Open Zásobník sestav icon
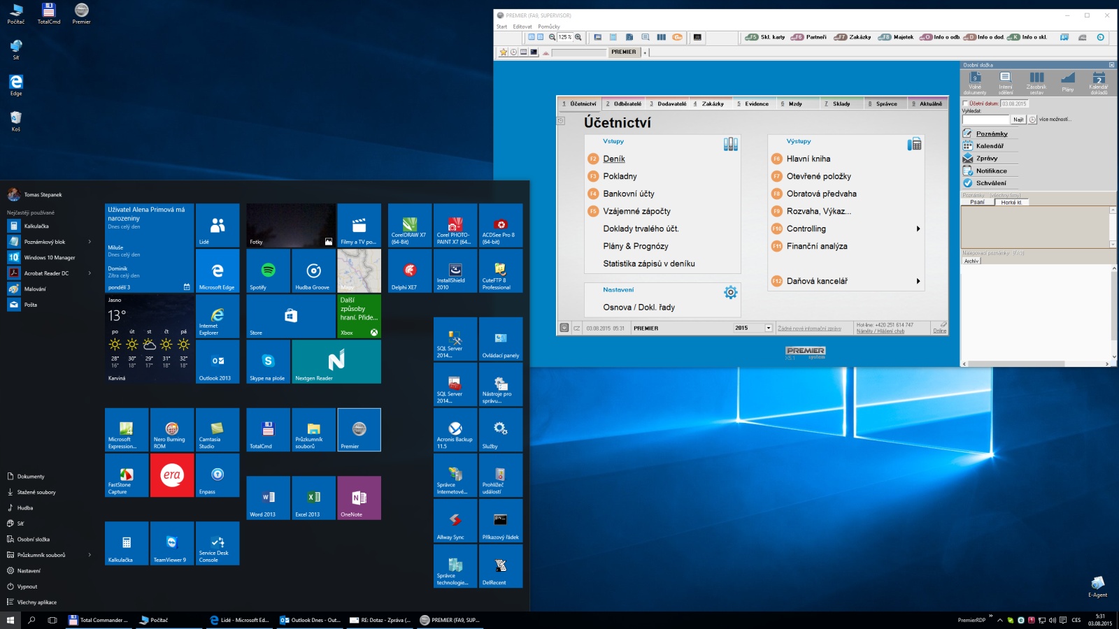This screenshot has height=629, width=1119. tap(1036, 82)
